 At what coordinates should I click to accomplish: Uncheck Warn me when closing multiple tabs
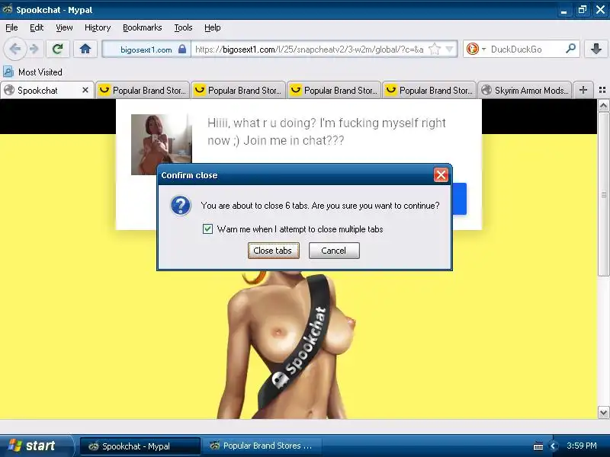coord(207,229)
